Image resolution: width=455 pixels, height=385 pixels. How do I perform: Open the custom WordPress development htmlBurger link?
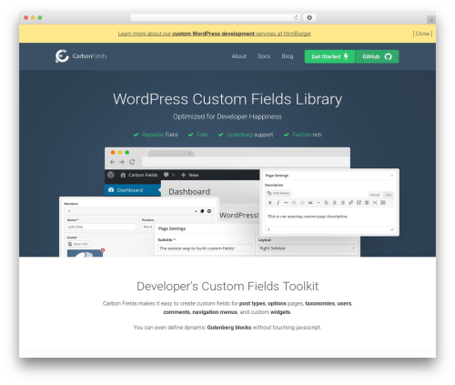tap(215, 34)
